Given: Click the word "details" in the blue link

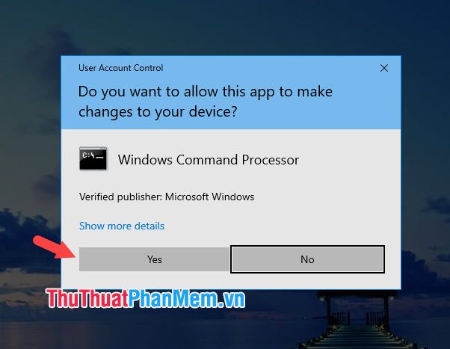Looking at the screenshot, I should point(150,226).
